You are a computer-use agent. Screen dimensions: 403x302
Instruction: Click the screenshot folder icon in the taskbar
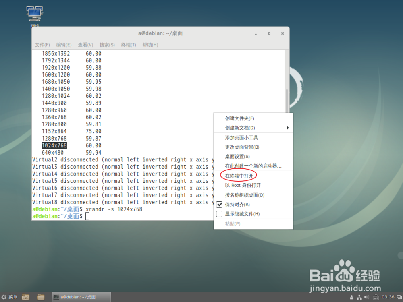[25, 297]
